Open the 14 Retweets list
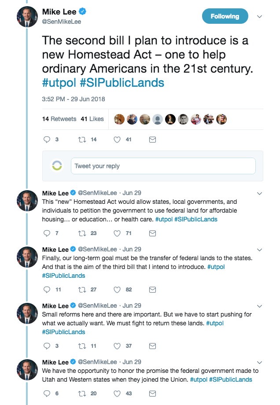Image resolution: width=280 pixels, height=405 pixels. pyautogui.click(x=59, y=119)
